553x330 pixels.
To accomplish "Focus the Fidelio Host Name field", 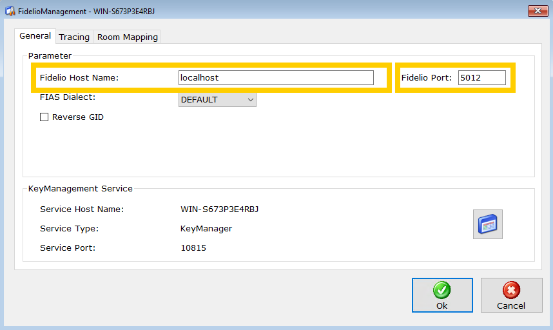I will [276, 77].
